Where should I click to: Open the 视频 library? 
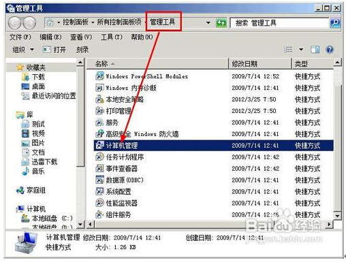[33, 133]
